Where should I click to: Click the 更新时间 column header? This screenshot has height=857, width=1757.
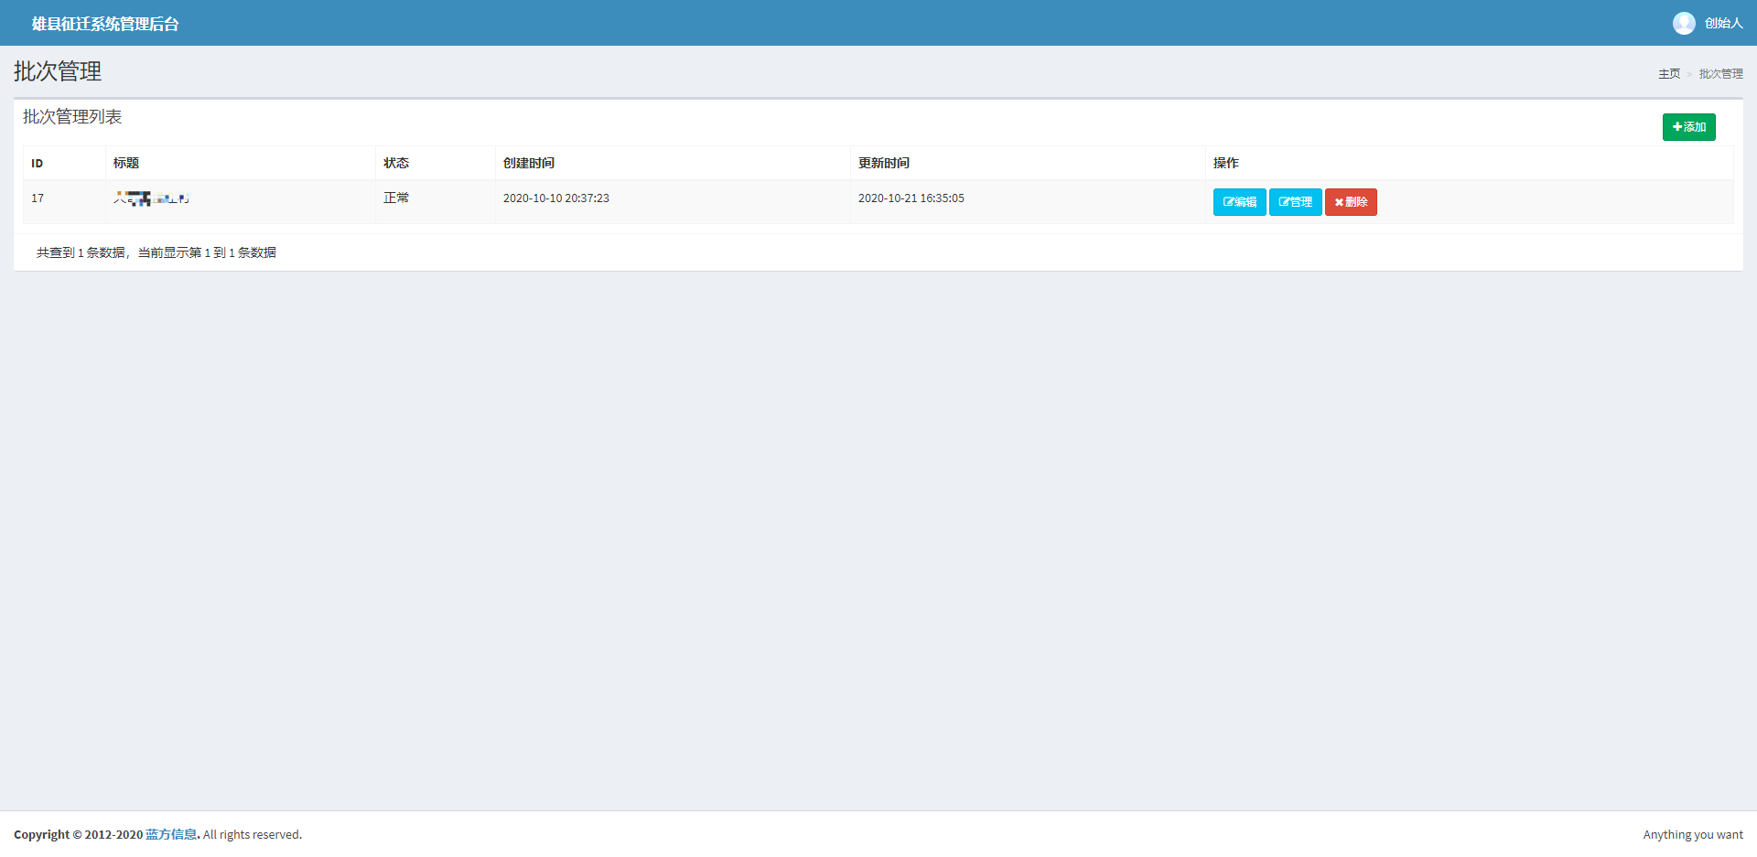[884, 163]
